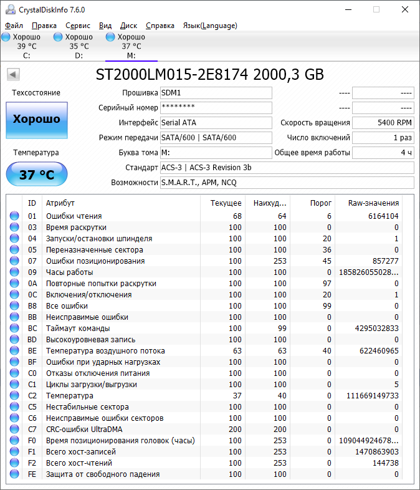Open the Диск menu
This screenshot has height=490, width=420.
tap(128, 26)
